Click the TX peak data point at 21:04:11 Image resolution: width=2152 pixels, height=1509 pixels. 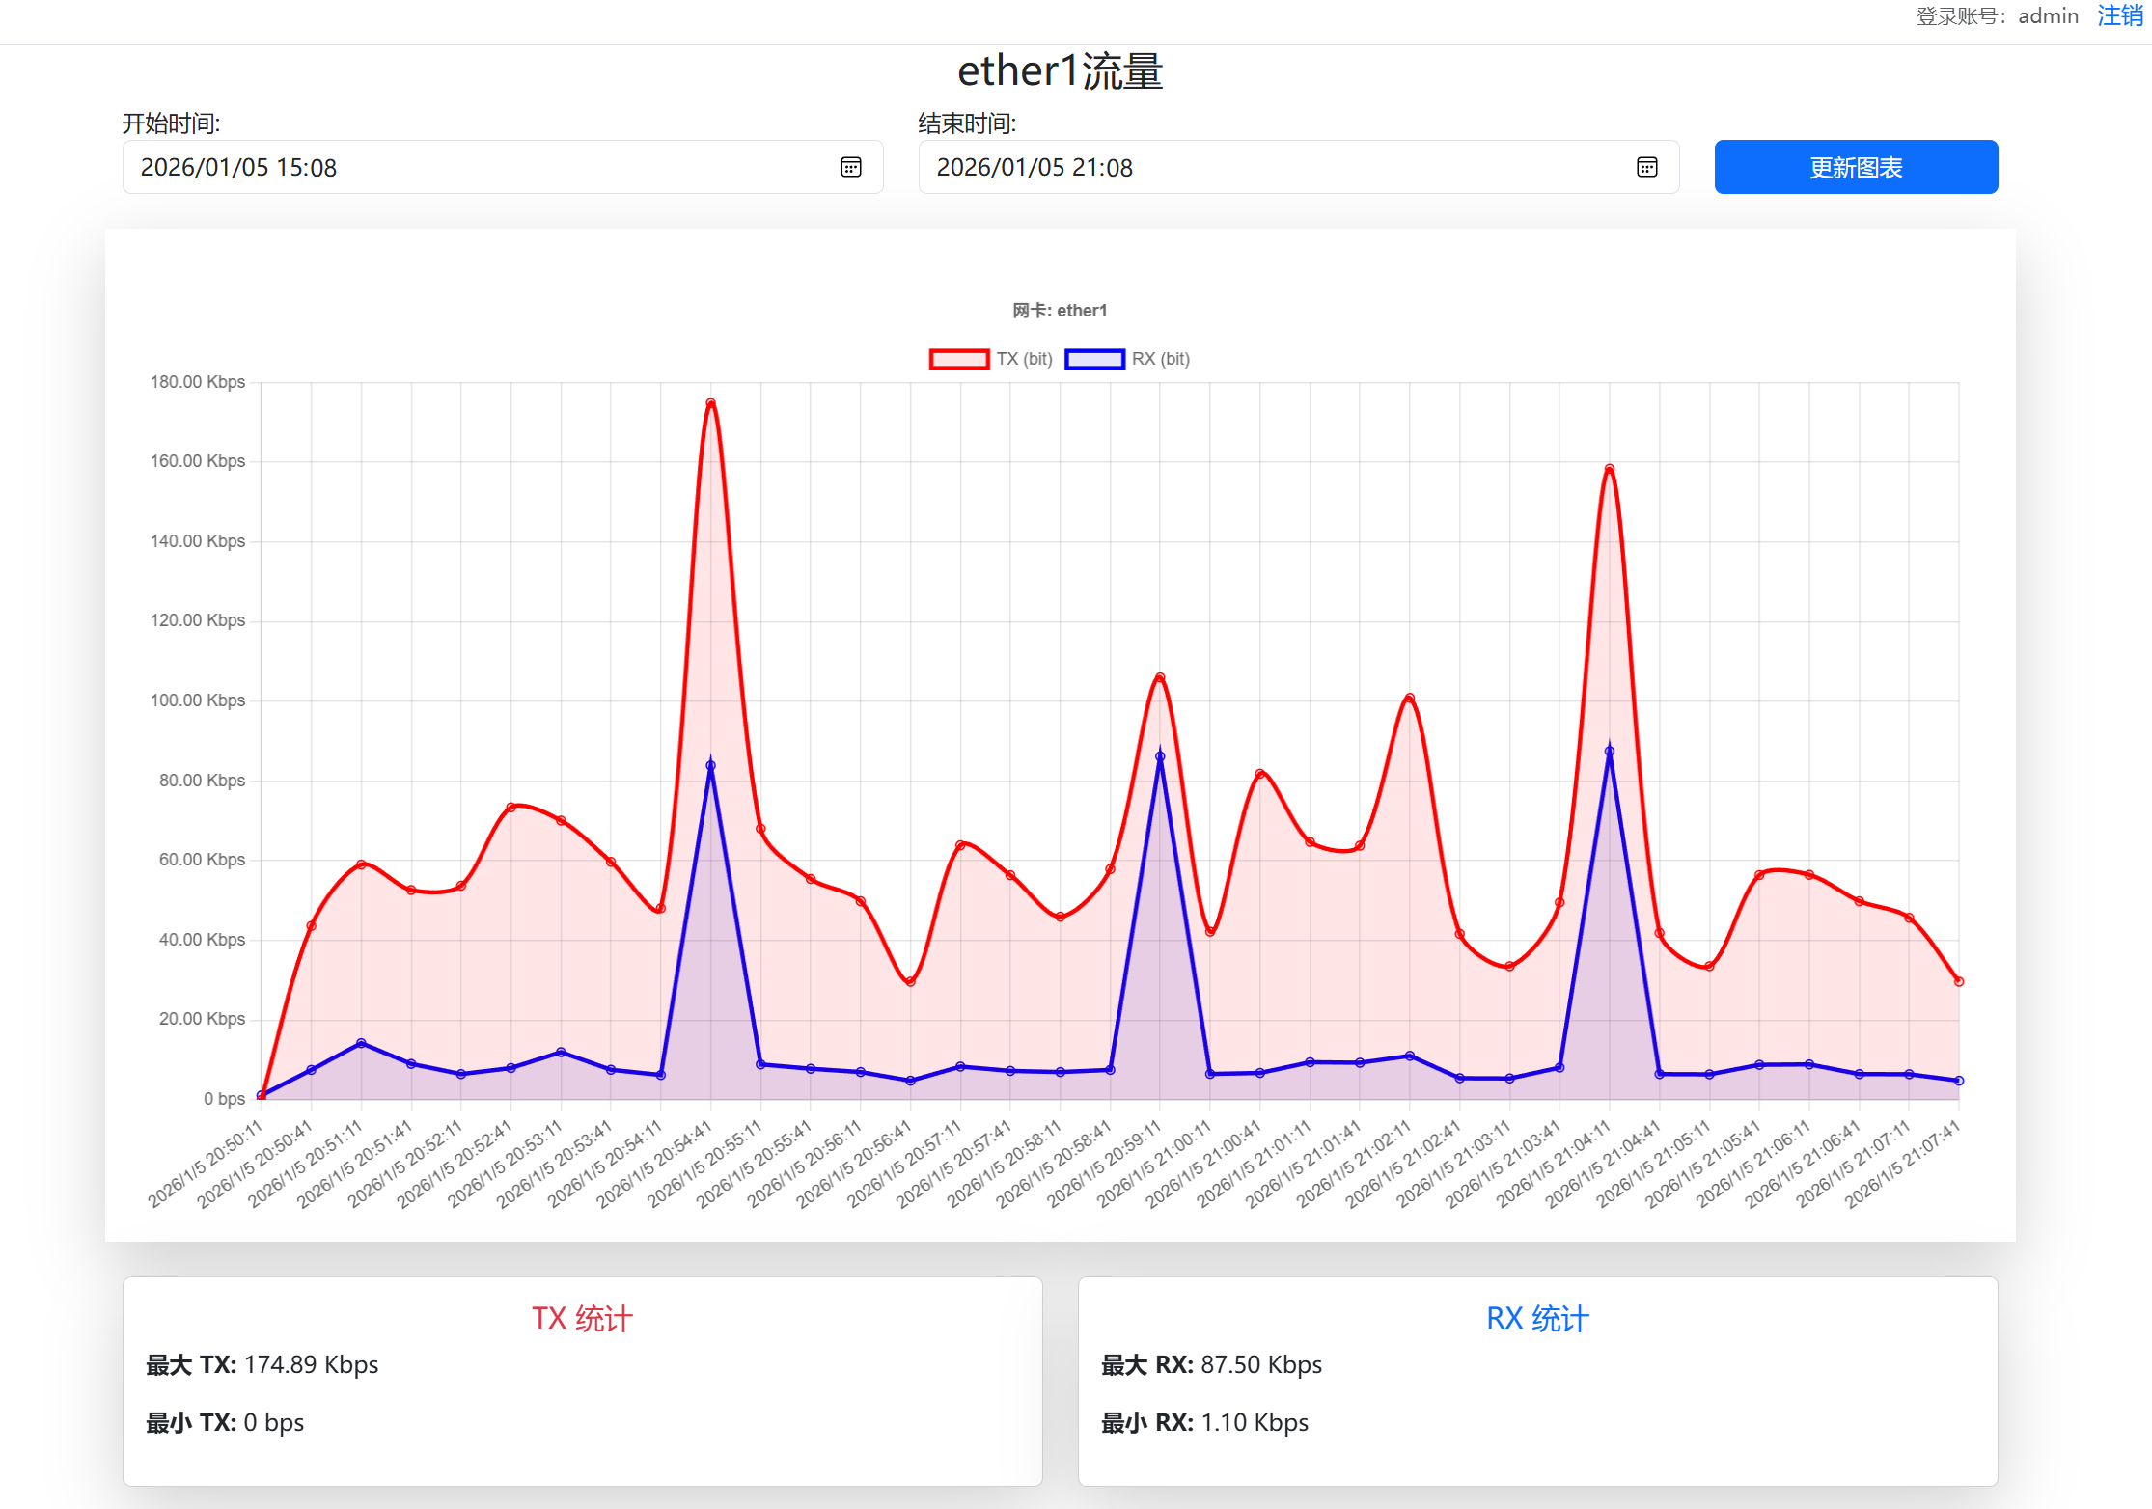coord(1609,469)
